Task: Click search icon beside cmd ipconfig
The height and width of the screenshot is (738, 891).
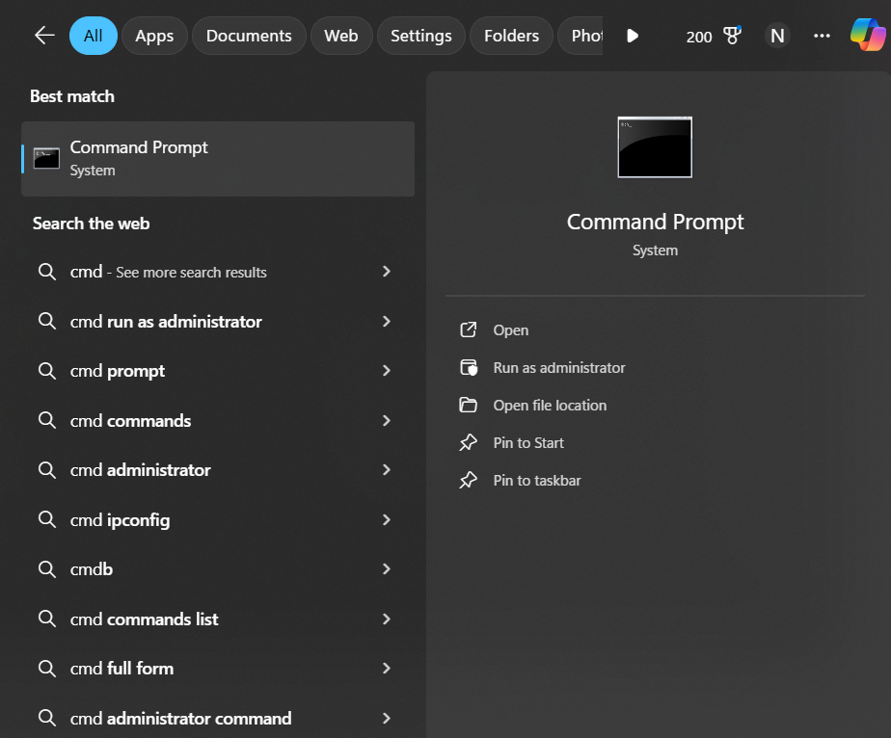Action: [x=46, y=519]
